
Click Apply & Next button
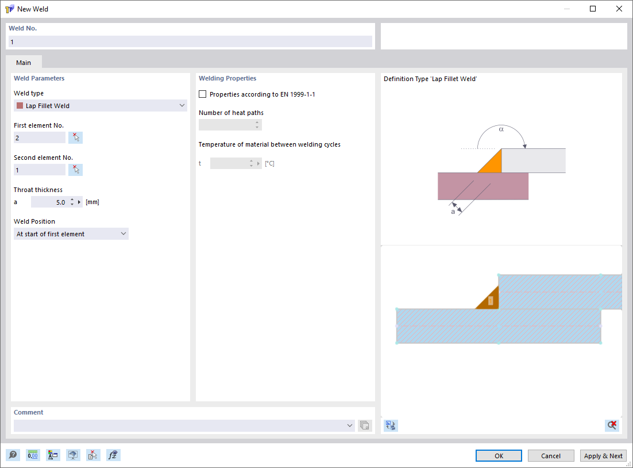tap(603, 455)
